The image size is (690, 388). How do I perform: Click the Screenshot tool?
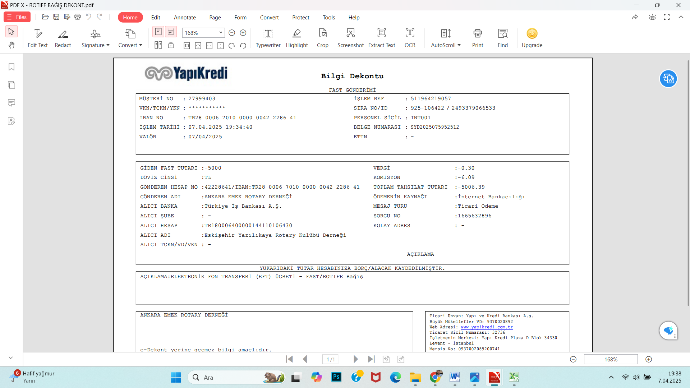[350, 38]
